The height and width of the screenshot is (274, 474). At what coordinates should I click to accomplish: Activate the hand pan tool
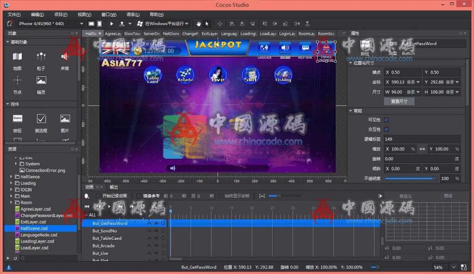tap(199, 24)
